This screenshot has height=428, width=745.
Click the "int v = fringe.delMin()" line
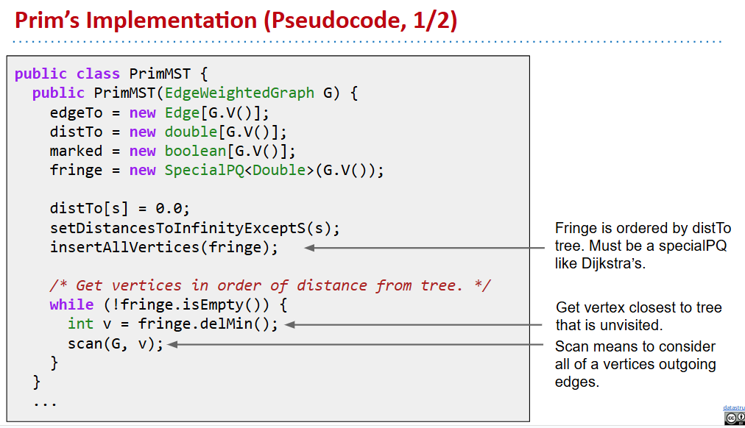(173, 324)
